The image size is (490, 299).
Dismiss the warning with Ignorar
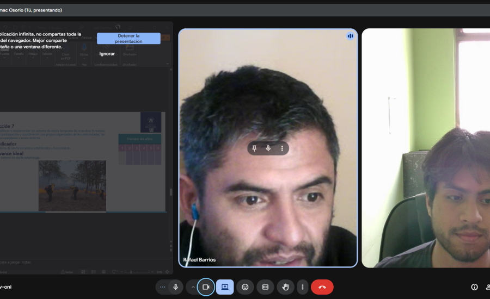pyautogui.click(x=107, y=54)
